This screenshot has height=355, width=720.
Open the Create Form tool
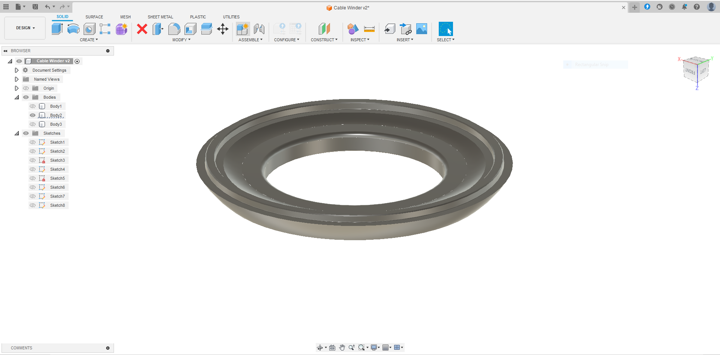(x=121, y=29)
